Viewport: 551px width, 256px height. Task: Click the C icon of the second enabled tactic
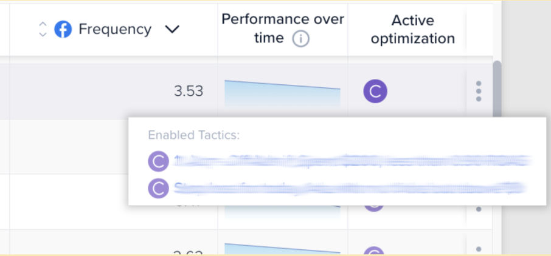coord(159,188)
